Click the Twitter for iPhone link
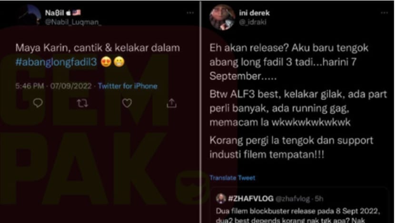The image size is (395, 223). pyautogui.click(x=128, y=86)
